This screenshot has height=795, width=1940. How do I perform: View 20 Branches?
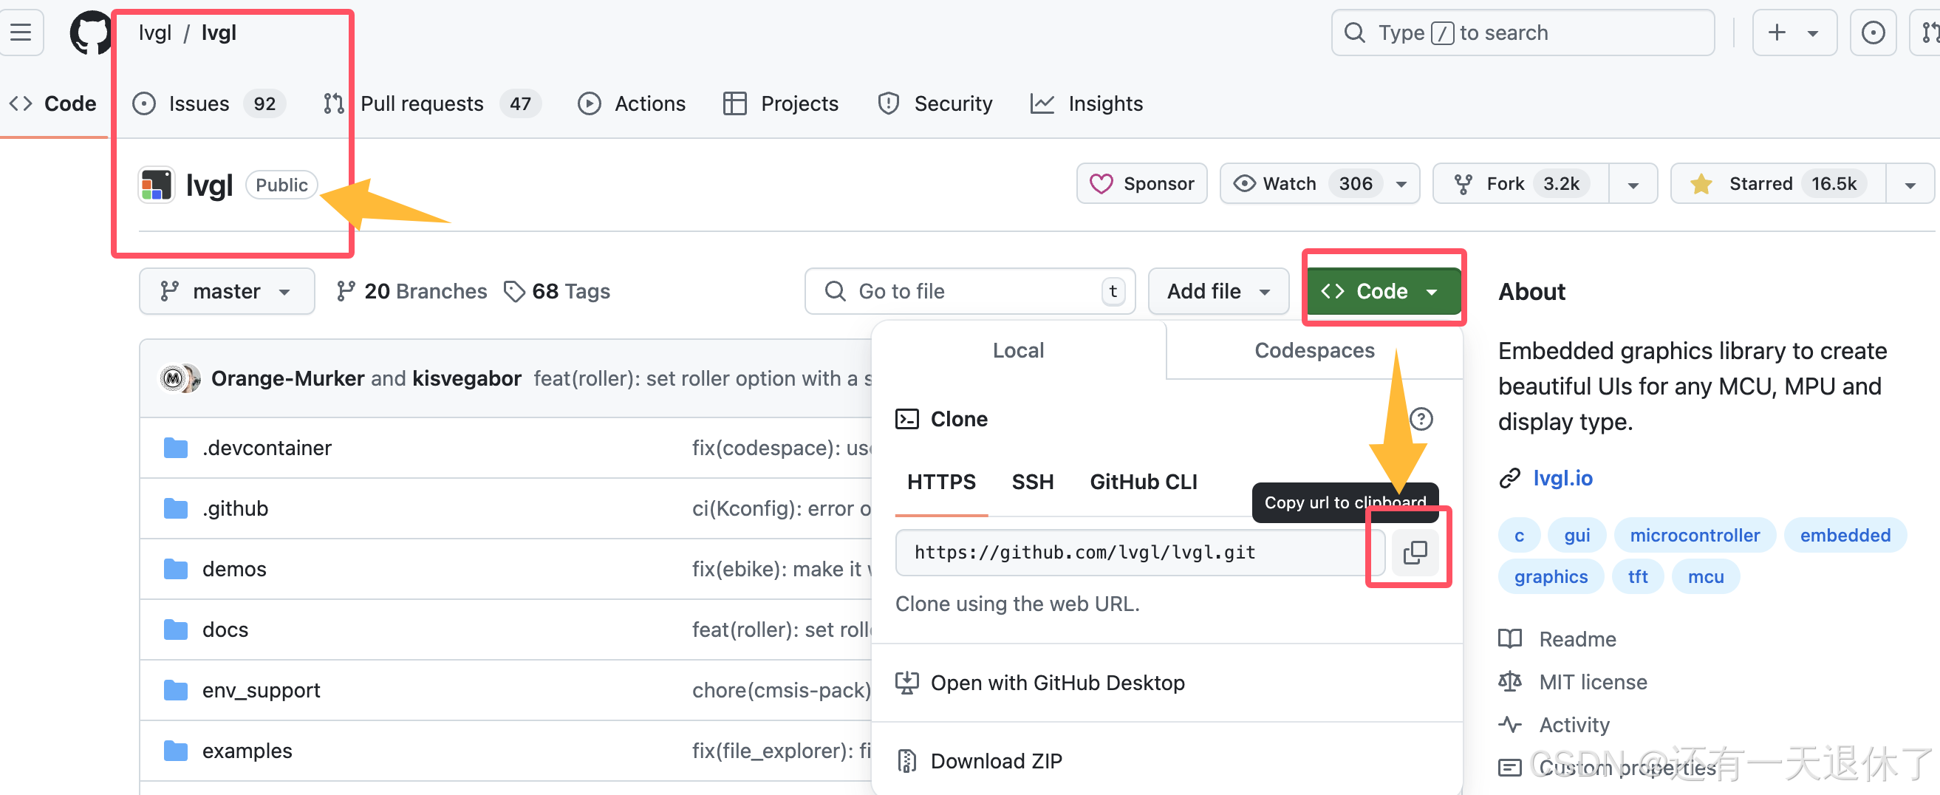(x=412, y=291)
